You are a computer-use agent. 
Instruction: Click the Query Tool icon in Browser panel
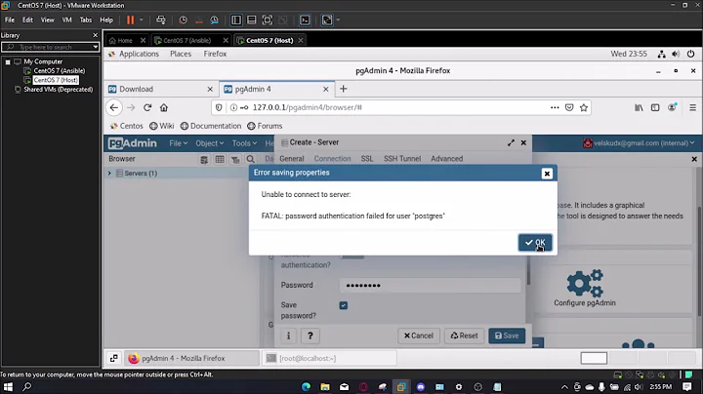[x=204, y=159]
